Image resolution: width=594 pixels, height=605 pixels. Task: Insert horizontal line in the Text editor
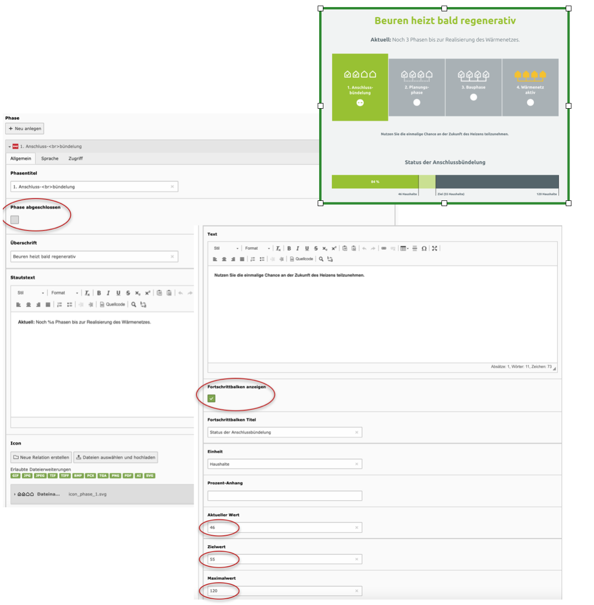(x=415, y=248)
